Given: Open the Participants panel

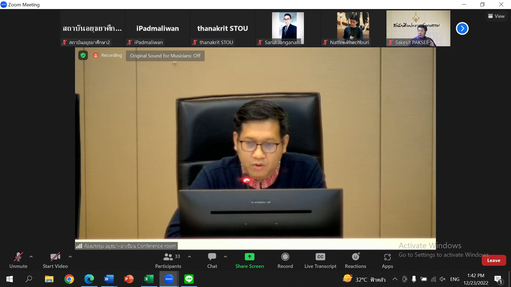Looking at the screenshot, I should pyautogui.click(x=168, y=260).
